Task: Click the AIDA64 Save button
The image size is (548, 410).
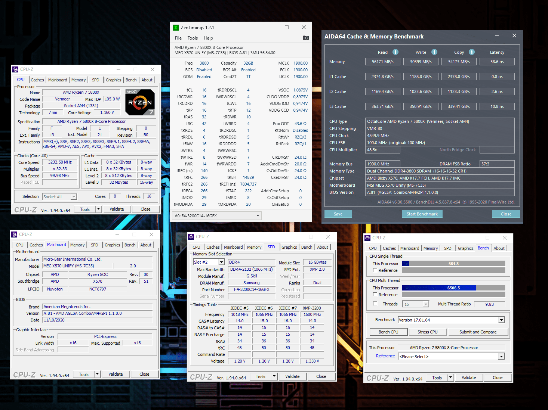Action: click(338, 214)
